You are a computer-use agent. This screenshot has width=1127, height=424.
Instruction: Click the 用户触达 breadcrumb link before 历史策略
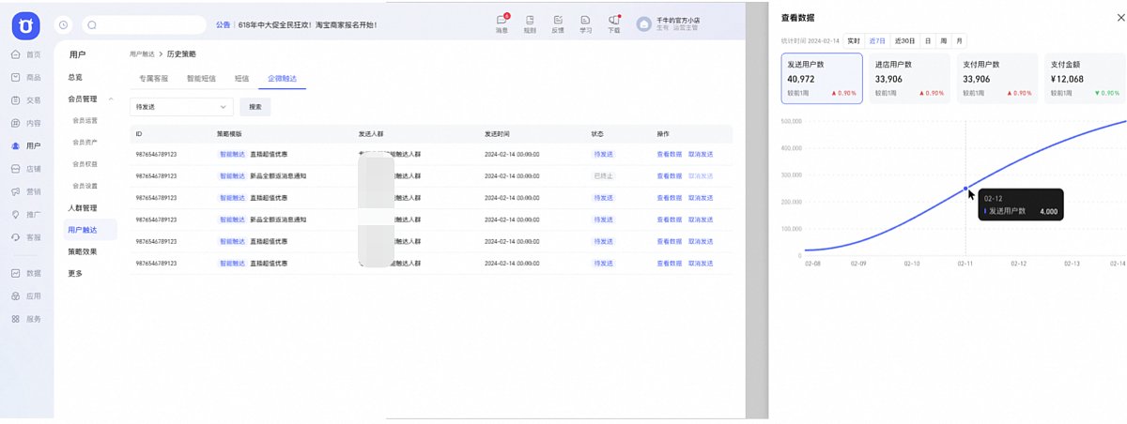tap(142, 54)
